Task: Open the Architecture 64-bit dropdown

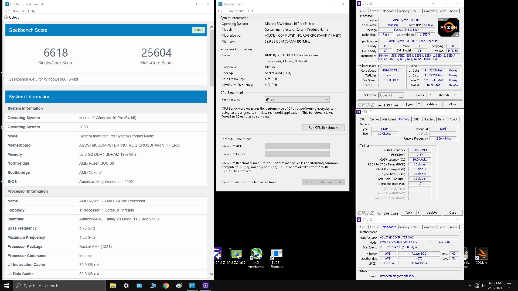Action: click(x=297, y=100)
